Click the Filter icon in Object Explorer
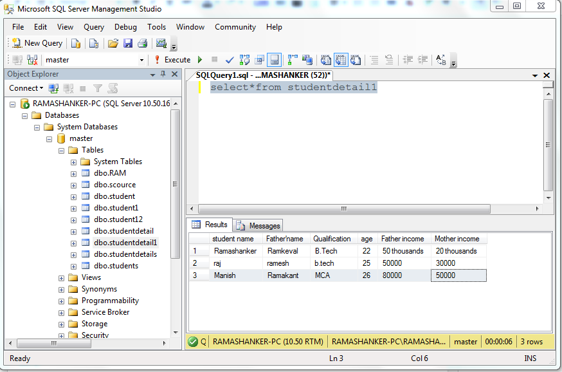Image resolution: width=562 pixels, height=372 pixels. 98,88
